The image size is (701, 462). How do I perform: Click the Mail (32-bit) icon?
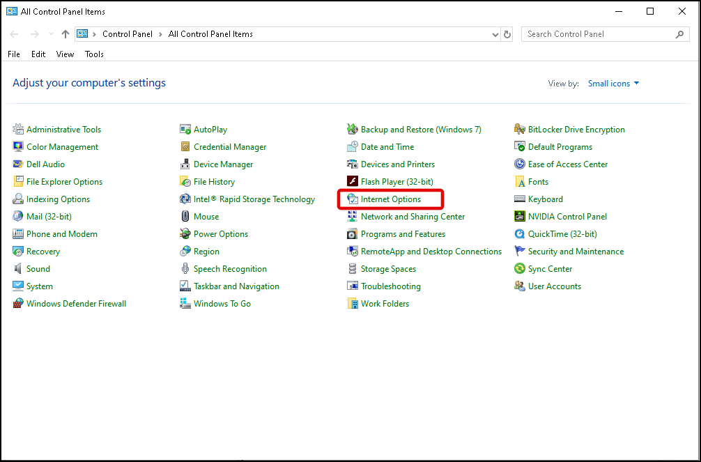18,217
